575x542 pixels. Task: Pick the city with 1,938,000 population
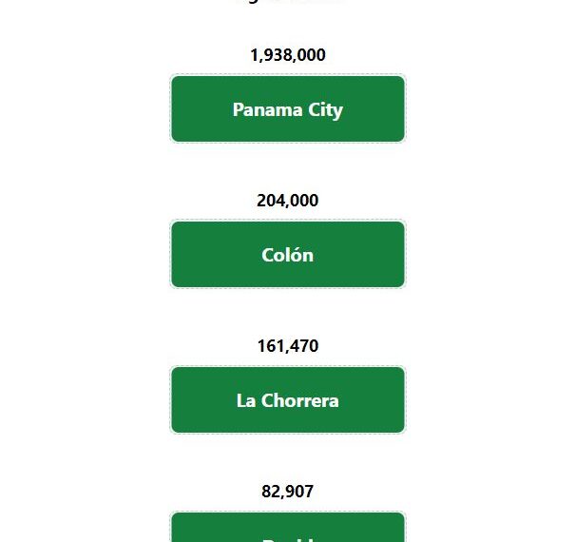288,108
